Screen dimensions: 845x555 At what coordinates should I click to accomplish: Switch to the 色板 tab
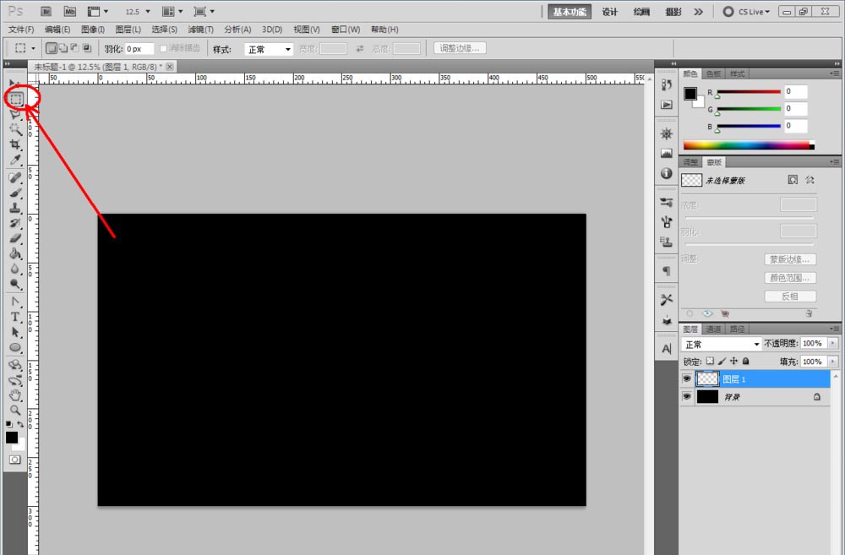click(713, 73)
